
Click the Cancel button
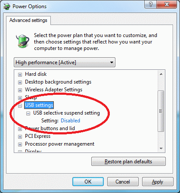coord(123,182)
